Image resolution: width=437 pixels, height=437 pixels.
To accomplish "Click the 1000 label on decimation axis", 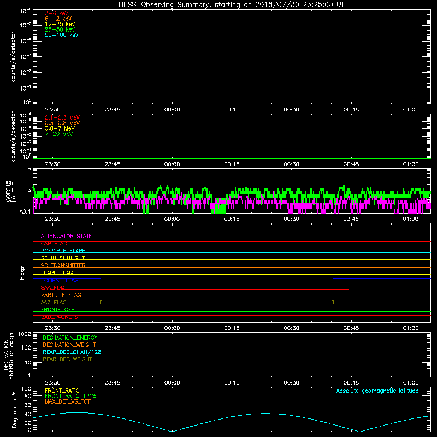I will (24, 334).
